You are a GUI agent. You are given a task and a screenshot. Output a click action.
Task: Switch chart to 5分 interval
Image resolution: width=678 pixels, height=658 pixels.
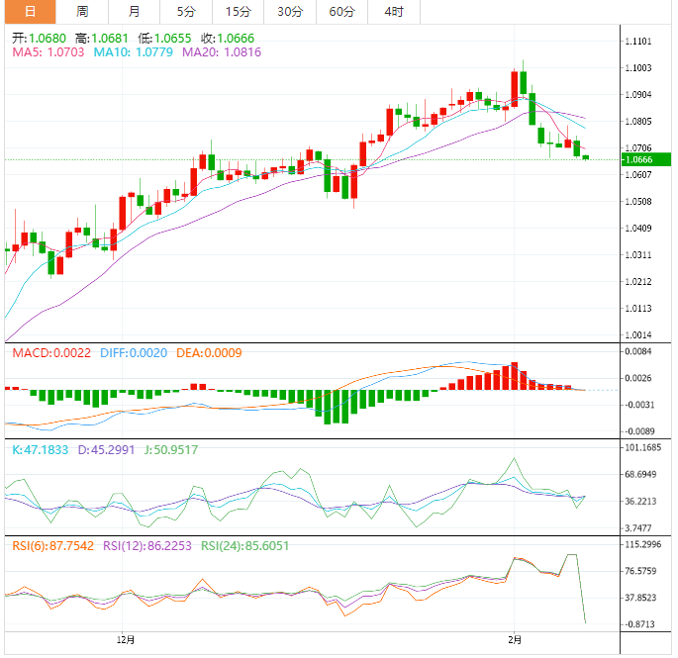pos(186,12)
